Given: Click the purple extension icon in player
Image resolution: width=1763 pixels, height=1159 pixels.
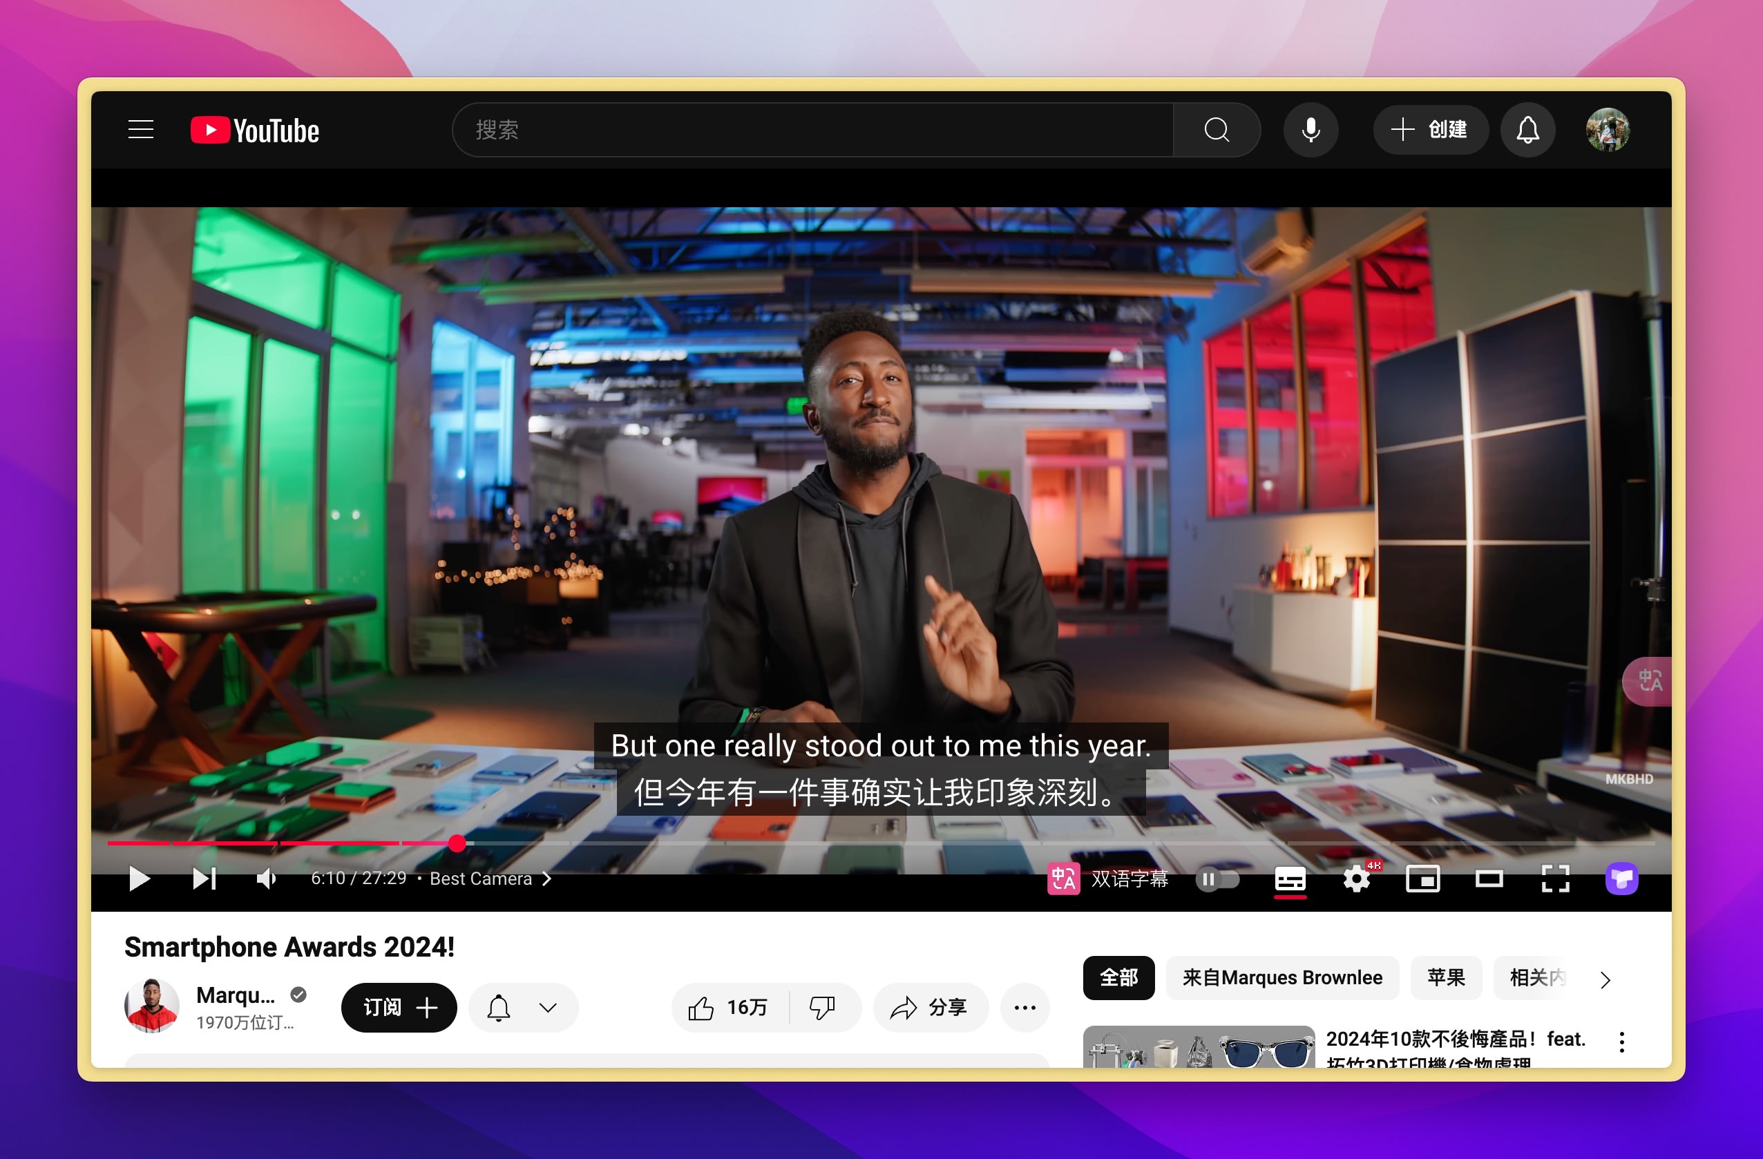Looking at the screenshot, I should point(1621,879).
